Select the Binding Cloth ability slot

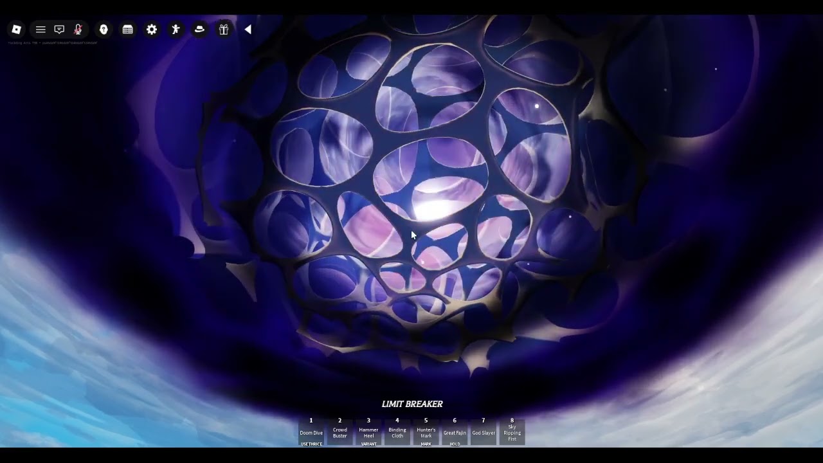(x=397, y=432)
